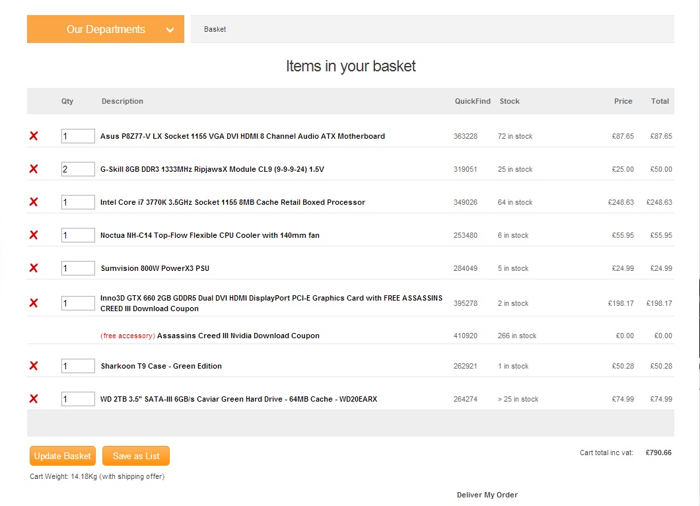The image size is (700, 506).
Task: Click the Total column header
Action: click(x=660, y=101)
